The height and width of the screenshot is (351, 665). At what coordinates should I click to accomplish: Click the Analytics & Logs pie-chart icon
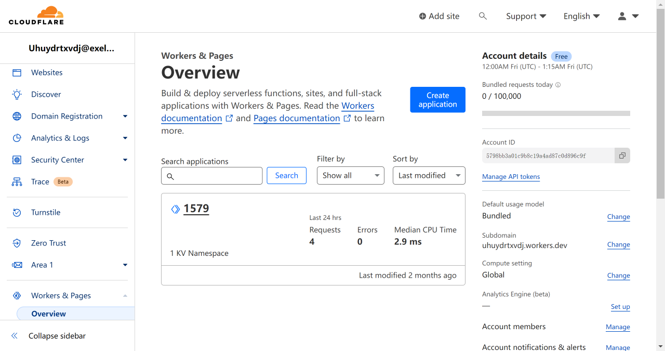click(x=17, y=138)
